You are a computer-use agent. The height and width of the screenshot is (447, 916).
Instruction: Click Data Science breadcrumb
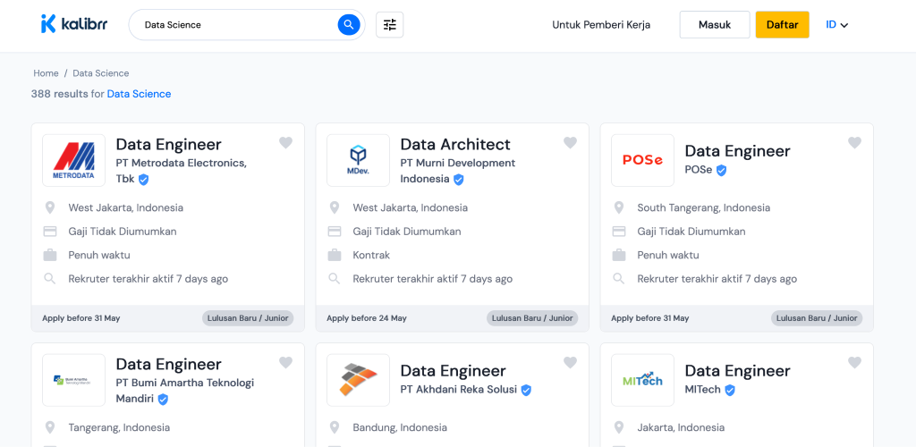point(100,73)
